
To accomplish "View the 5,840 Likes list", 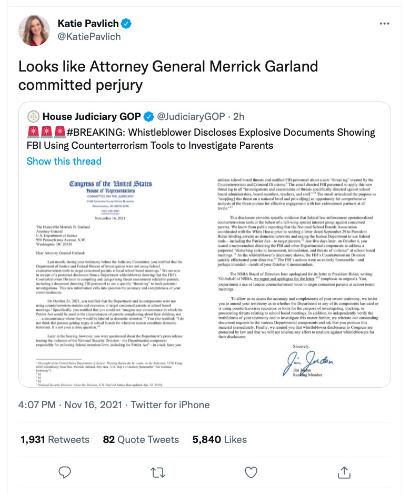I will tap(219, 439).
